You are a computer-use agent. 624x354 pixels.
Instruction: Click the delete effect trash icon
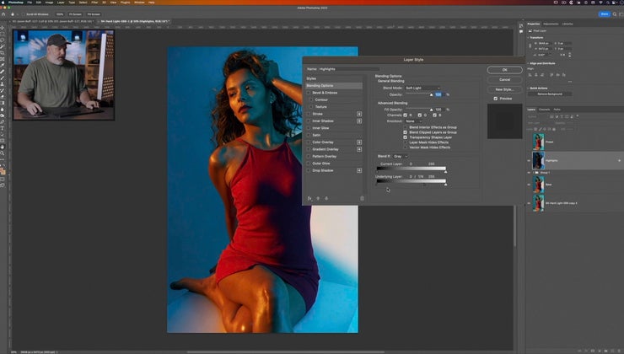[362, 198]
